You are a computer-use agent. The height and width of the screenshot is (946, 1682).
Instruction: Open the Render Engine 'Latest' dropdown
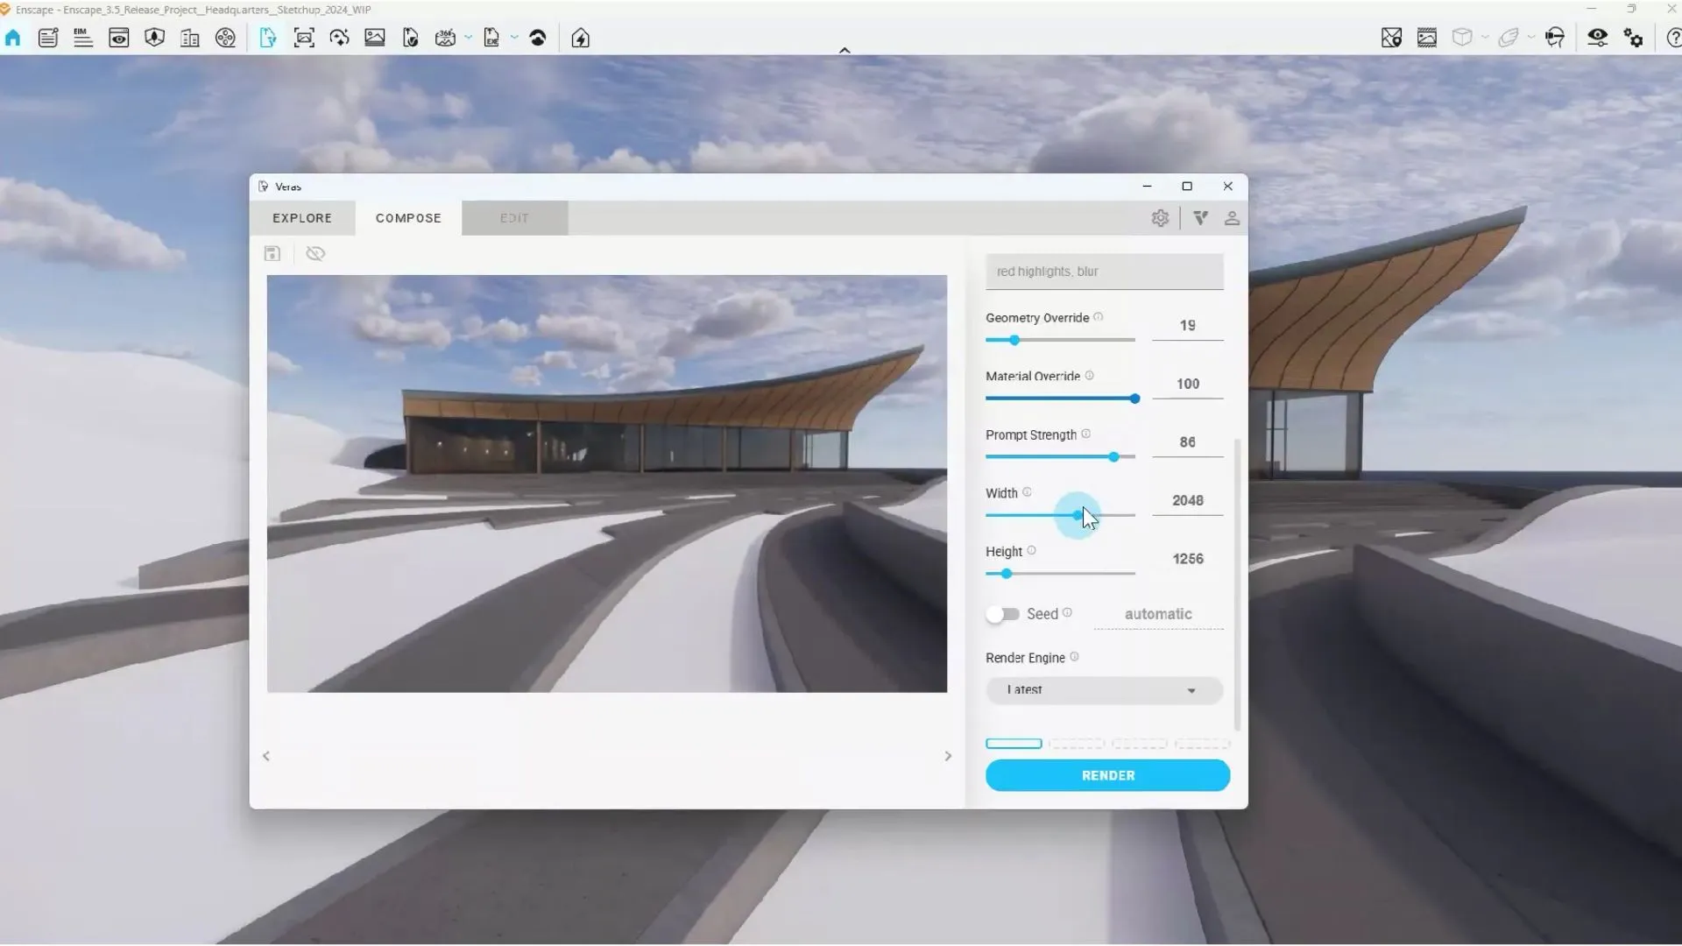tap(1104, 690)
